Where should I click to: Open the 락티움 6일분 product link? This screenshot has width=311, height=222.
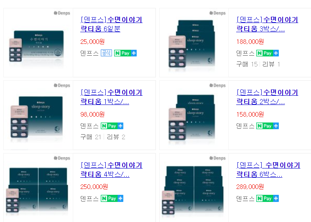pos(111,24)
